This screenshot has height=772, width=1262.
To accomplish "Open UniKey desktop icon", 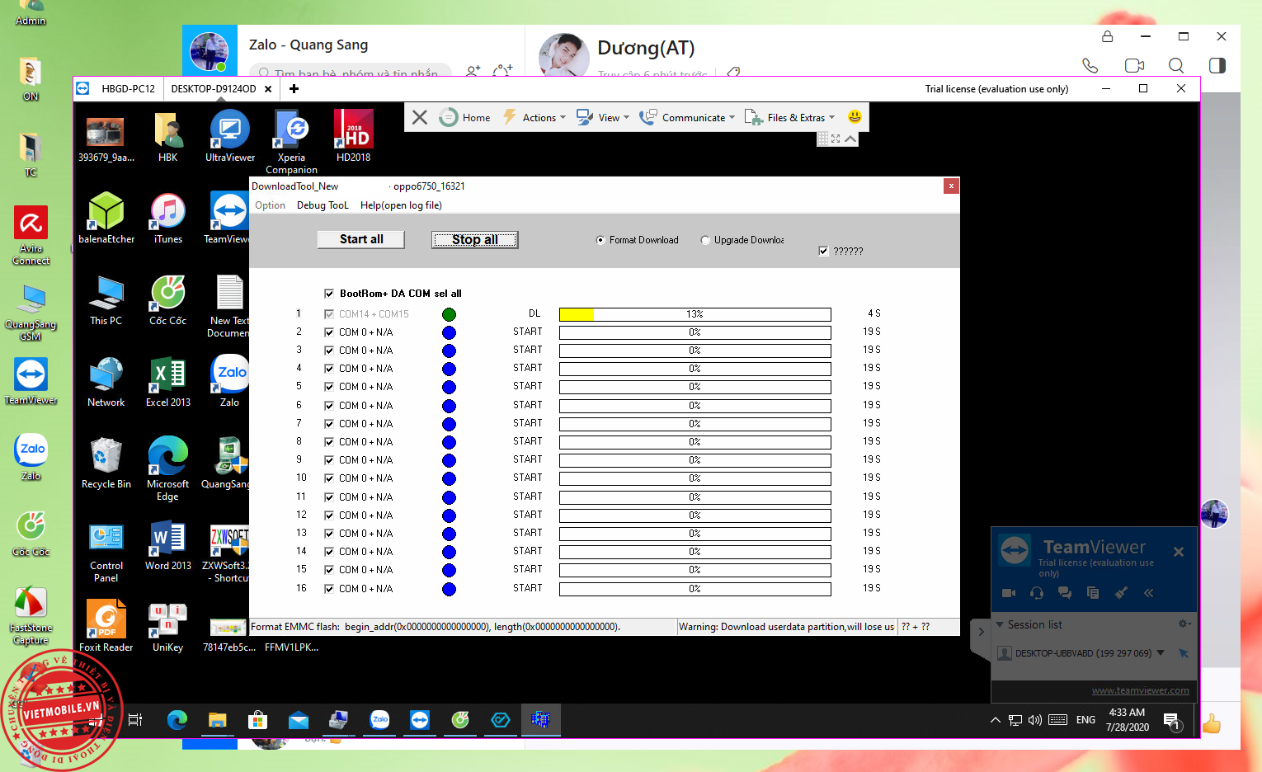I will click(x=167, y=625).
